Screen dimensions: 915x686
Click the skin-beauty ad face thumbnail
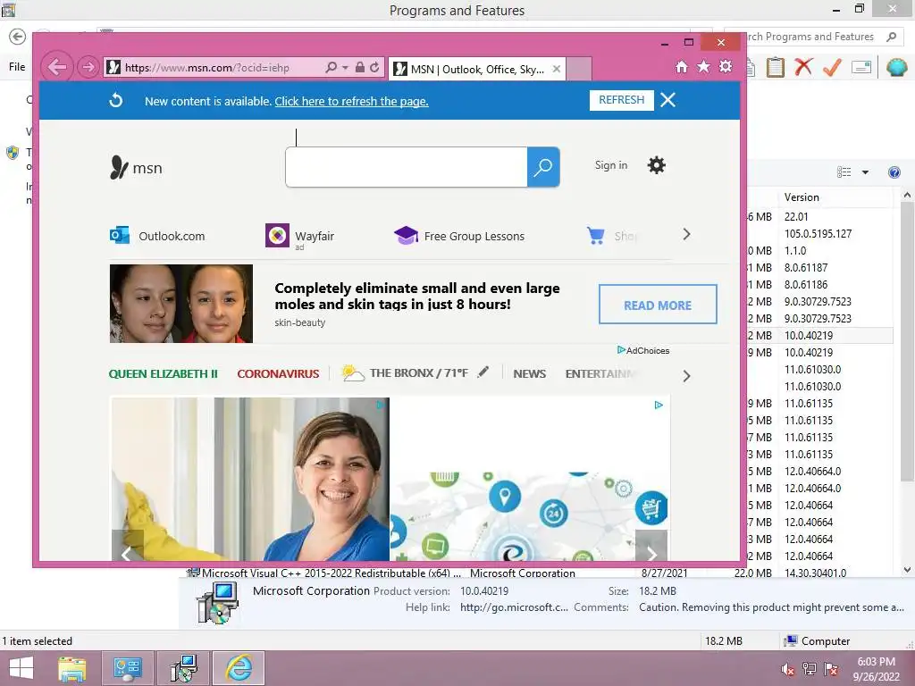click(x=180, y=304)
